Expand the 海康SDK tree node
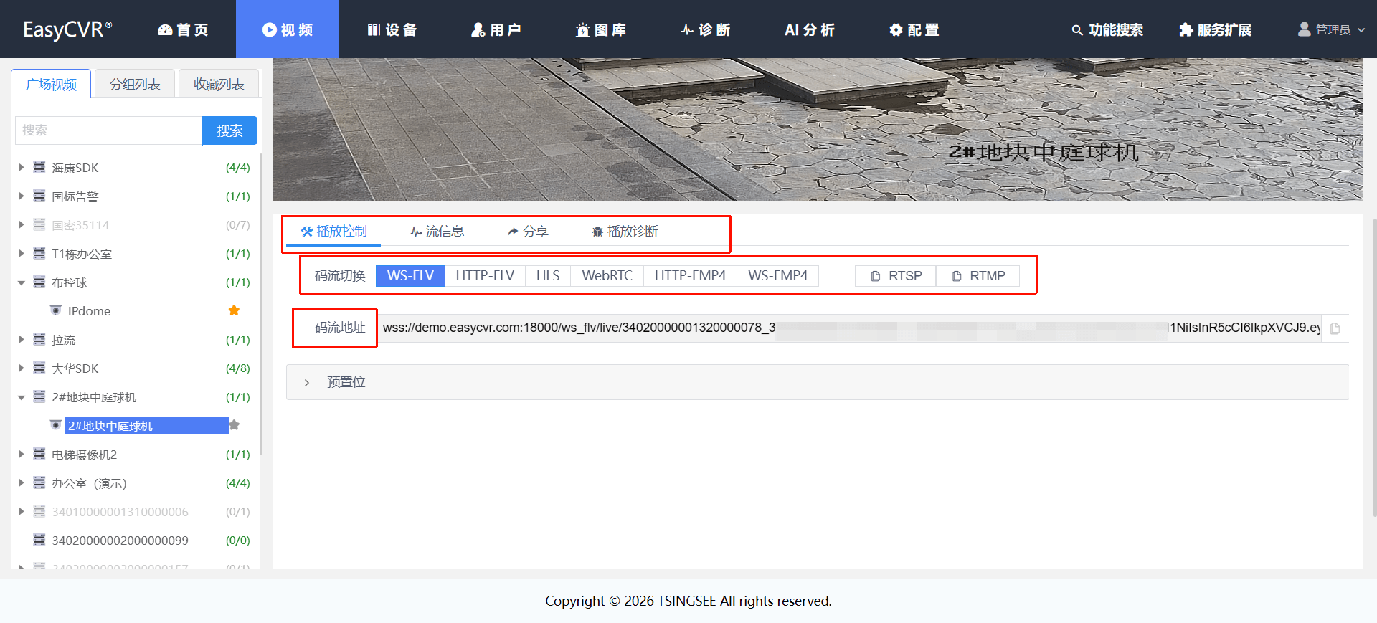The image size is (1377, 623). (x=21, y=167)
